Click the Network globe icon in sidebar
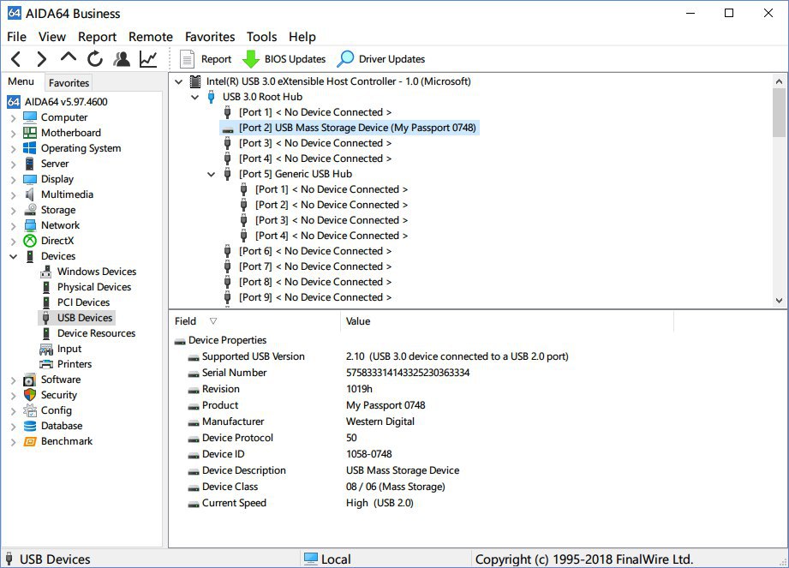The image size is (789, 568). 30,225
